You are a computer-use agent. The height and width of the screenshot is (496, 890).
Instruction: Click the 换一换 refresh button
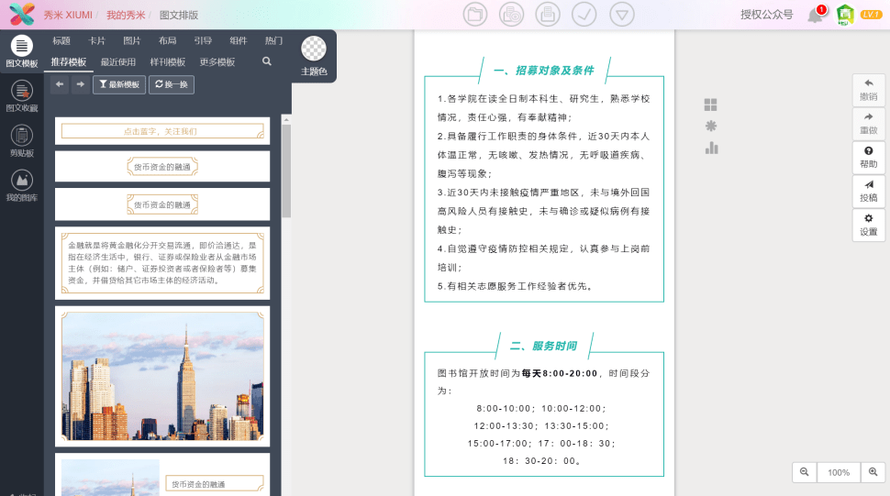click(x=172, y=84)
